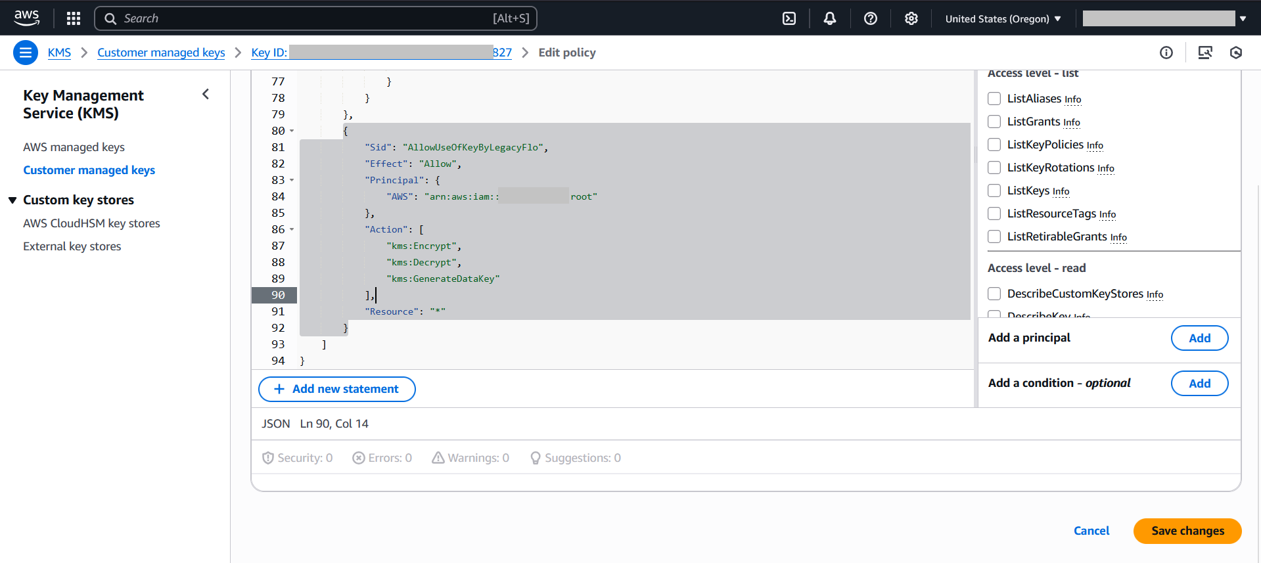This screenshot has width=1261, height=563.
Task: Go to Key ID breadcrumb link
Action: click(x=381, y=53)
